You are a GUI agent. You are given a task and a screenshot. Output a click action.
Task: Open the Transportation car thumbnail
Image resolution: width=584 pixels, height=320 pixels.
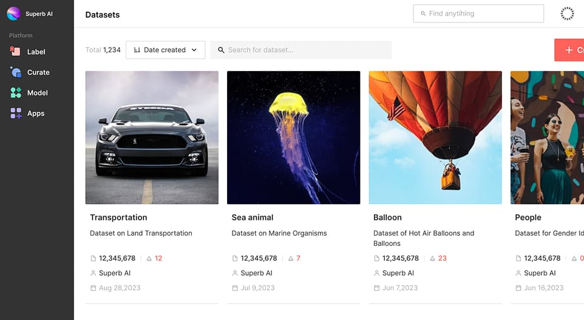pos(152,137)
